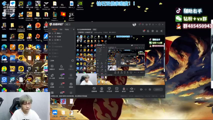Open stream settings gear icon

click(x=150, y=89)
